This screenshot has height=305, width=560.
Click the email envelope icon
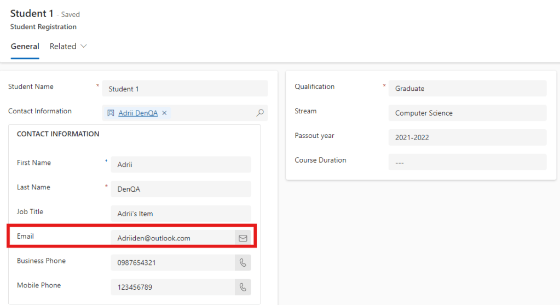[x=243, y=238]
